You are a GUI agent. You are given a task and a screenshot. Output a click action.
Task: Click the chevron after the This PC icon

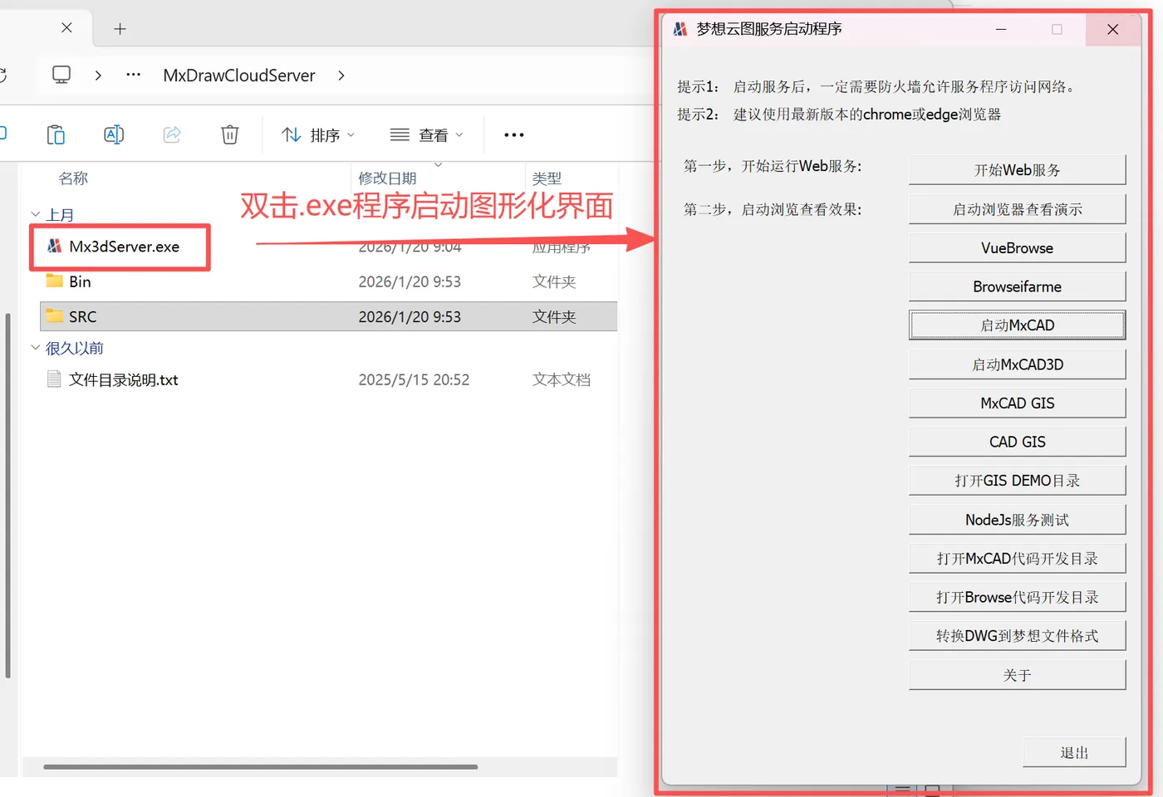tap(98, 76)
